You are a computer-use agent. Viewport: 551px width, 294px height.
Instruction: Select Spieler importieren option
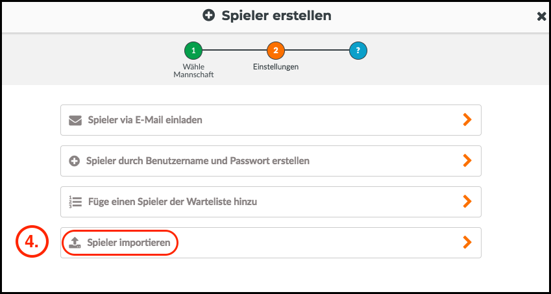click(271, 242)
